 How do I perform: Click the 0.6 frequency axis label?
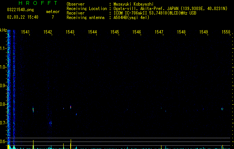tap(3, 142)
